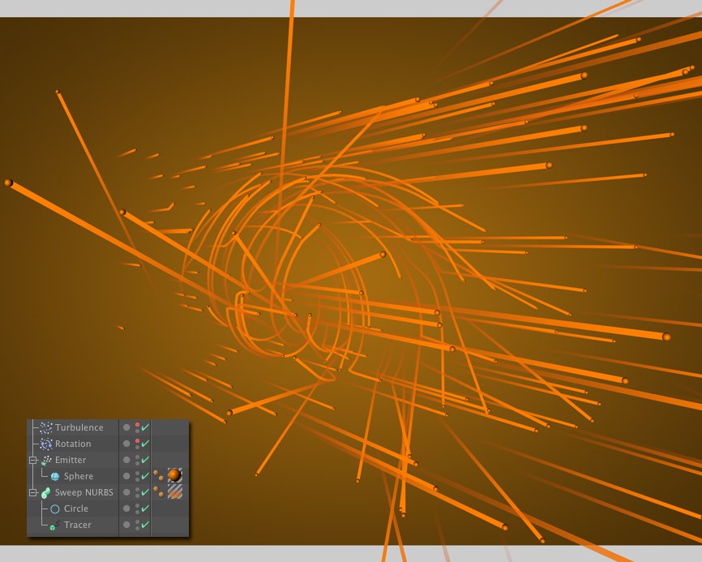Select the Sphere object name
The width and height of the screenshot is (702, 562).
point(79,476)
